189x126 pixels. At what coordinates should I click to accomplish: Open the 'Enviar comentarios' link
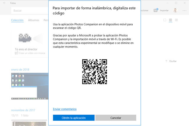tap(65, 109)
